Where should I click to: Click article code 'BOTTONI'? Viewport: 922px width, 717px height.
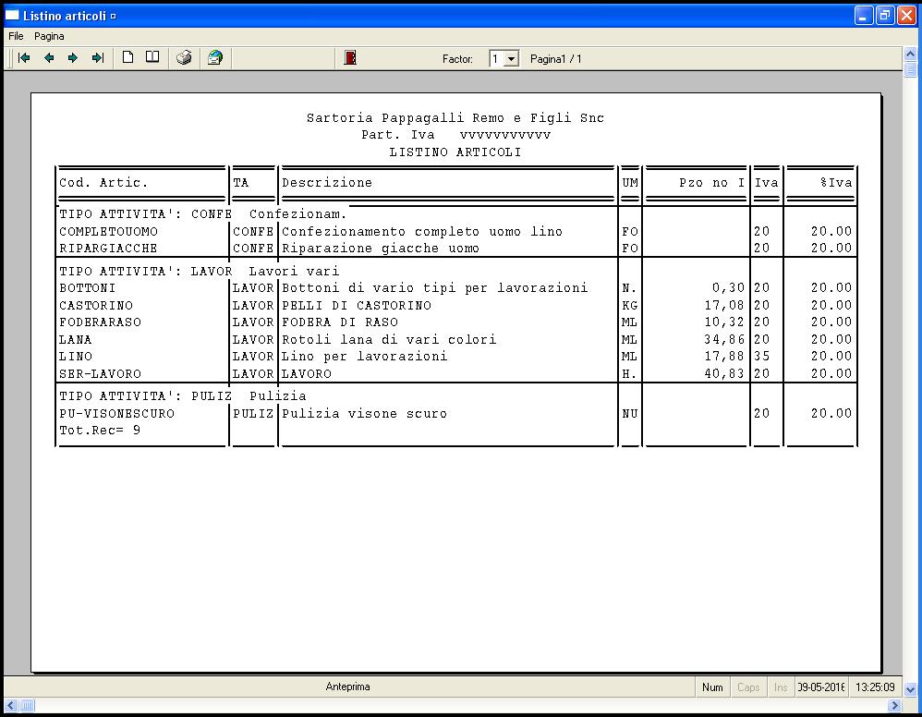click(88, 288)
